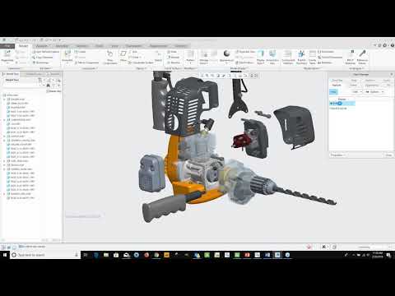Expand the Component group dropdown

pos(91,68)
